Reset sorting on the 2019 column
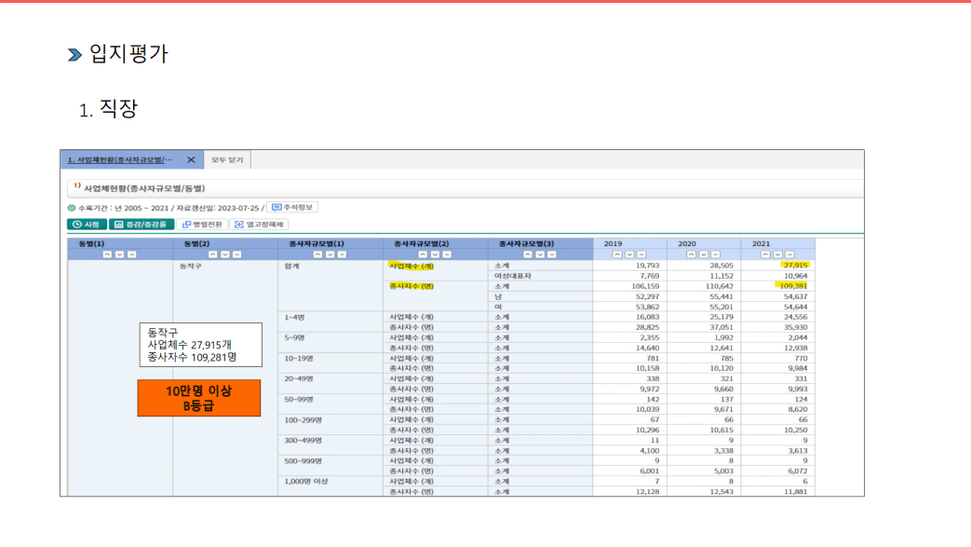The height and width of the screenshot is (547, 971). [641, 254]
